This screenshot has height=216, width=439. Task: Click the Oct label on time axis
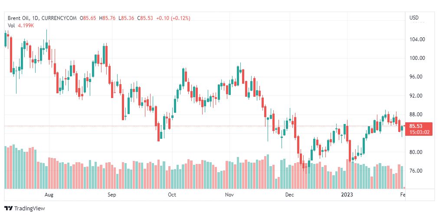click(x=172, y=195)
